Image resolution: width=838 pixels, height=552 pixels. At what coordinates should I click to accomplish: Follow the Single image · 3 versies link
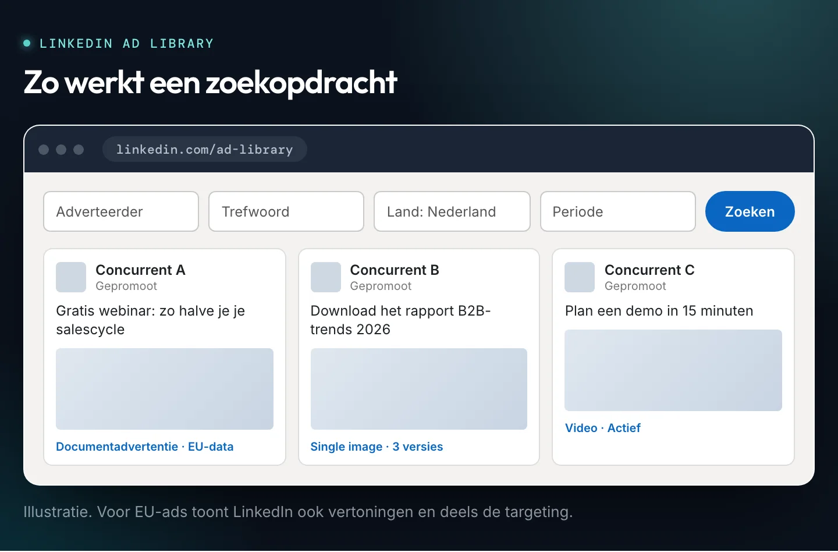tap(377, 447)
